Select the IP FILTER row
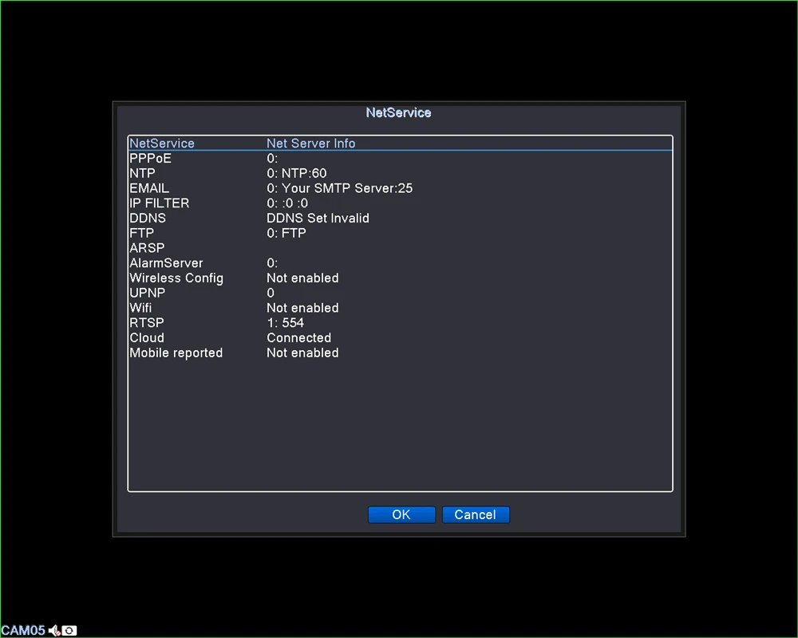 (400, 203)
